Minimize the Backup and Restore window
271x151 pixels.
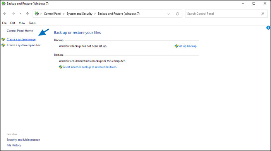[243, 3]
